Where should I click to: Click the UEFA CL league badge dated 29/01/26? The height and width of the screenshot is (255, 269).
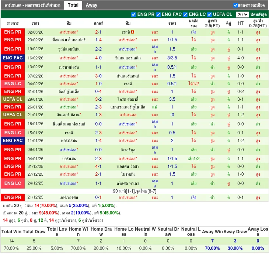point(13,99)
